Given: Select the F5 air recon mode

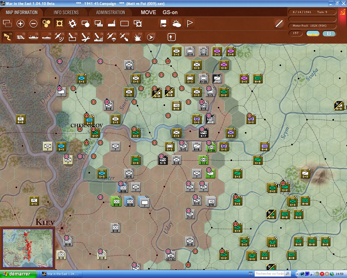Looking at the screenshot, I should (x=59, y=37).
